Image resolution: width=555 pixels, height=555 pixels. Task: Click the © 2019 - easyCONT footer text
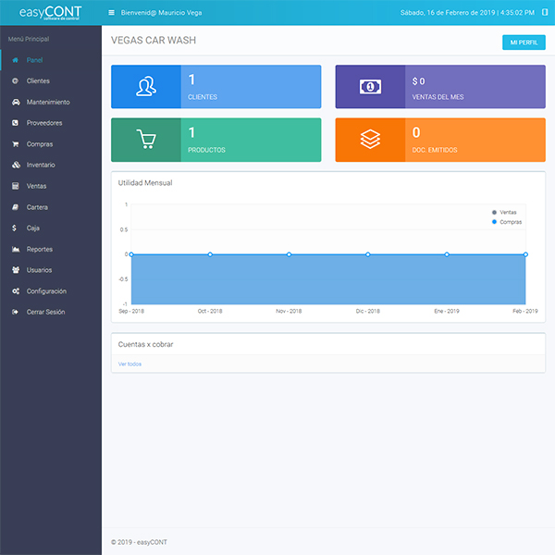(139, 542)
